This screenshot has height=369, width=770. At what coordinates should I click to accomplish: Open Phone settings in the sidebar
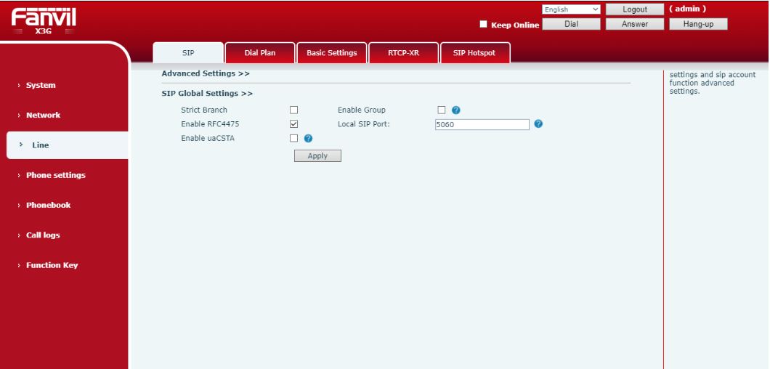tap(55, 175)
